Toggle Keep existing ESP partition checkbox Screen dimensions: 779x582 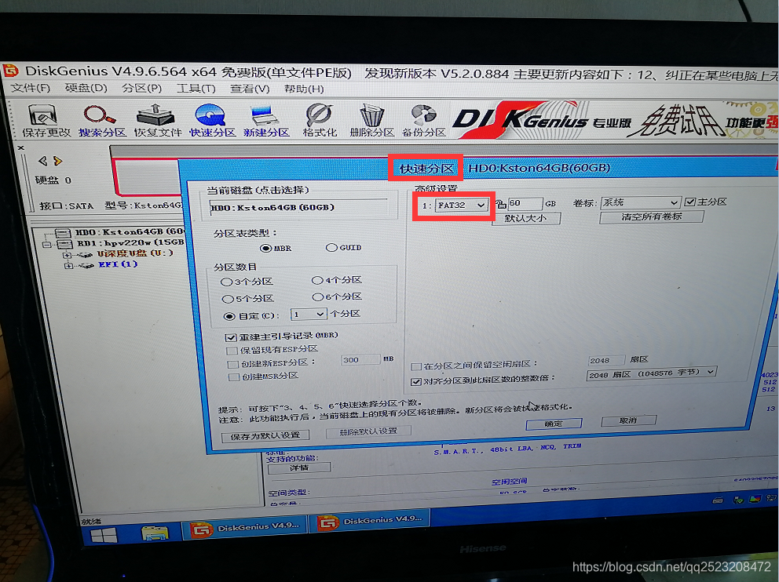point(231,351)
